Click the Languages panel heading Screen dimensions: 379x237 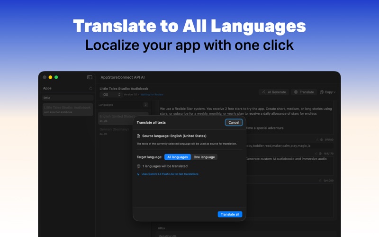coord(106,105)
